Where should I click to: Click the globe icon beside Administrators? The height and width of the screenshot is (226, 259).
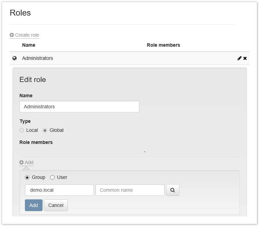click(15, 58)
